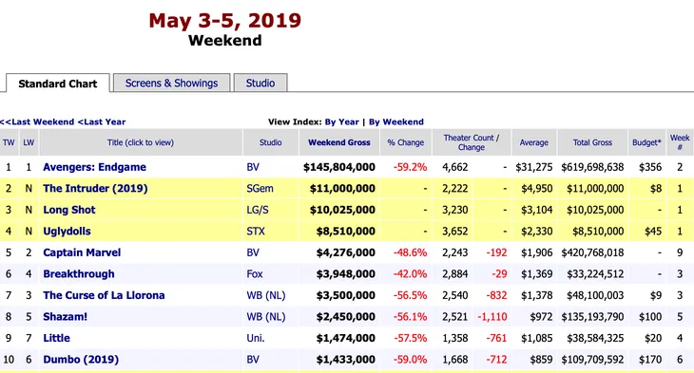Open the <Last Year link
Image resolution: width=694 pixels, height=373 pixels.
point(102,122)
